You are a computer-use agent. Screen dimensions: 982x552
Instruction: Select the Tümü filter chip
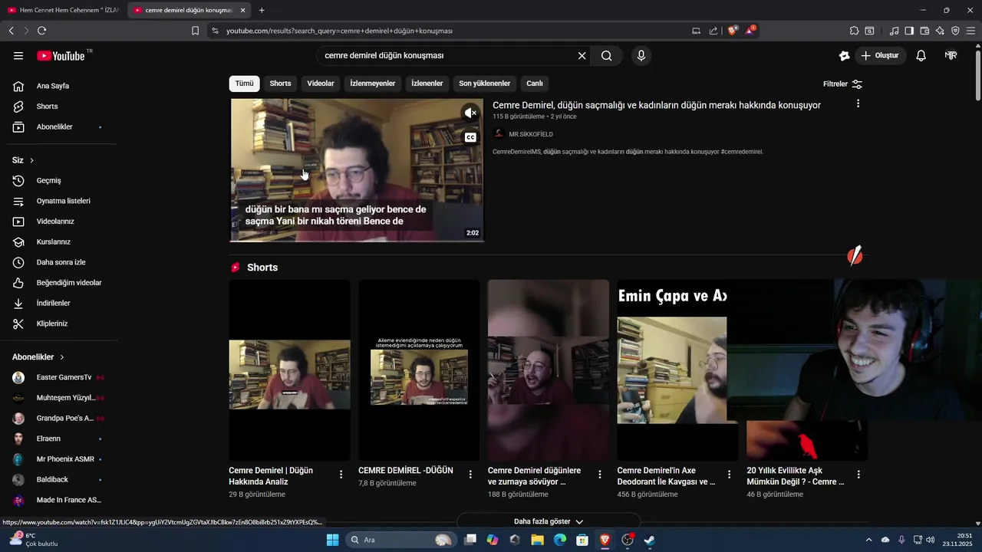(x=244, y=84)
